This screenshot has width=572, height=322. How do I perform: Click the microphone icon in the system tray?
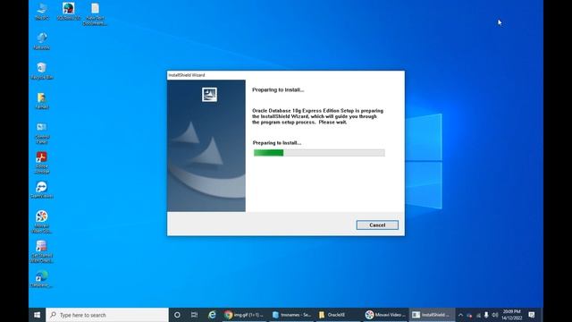click(486, 315)
